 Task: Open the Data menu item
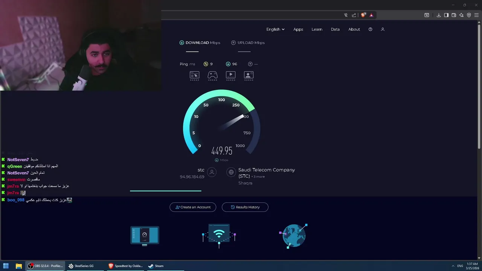click(x=335, y=29)
